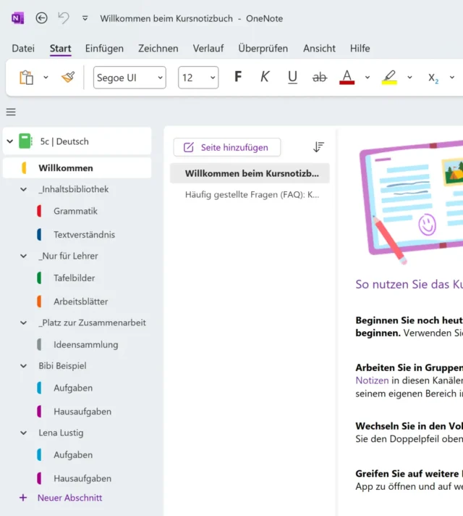This screenshot has width=463, height=516.
Task: Click Neuer Abschnitt to add section
Action: point(69,498)
